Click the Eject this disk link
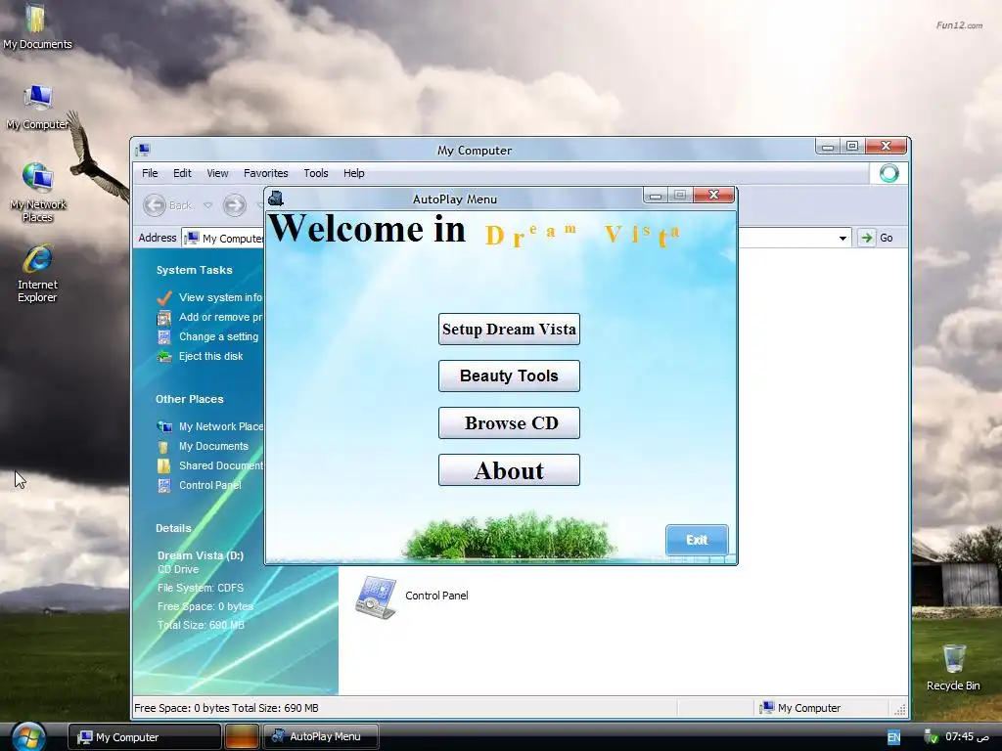 211,356
